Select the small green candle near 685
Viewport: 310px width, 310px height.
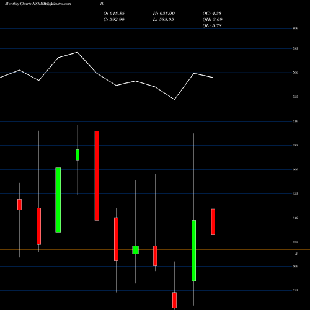[77, 155]
